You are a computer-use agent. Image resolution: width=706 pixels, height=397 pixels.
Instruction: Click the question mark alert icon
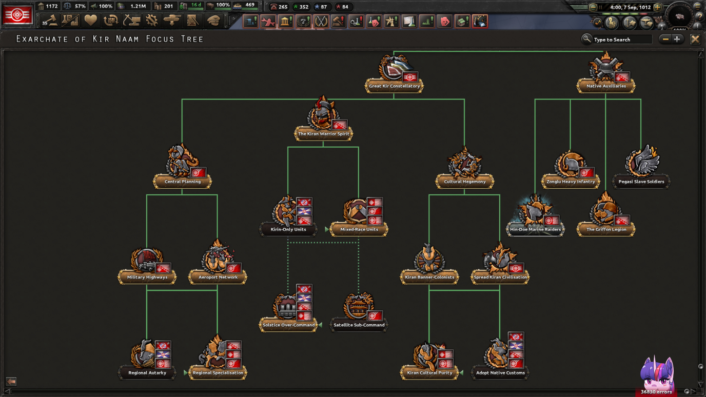click(x=303, y=22)
